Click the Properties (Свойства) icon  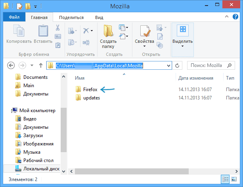point(145,31)
